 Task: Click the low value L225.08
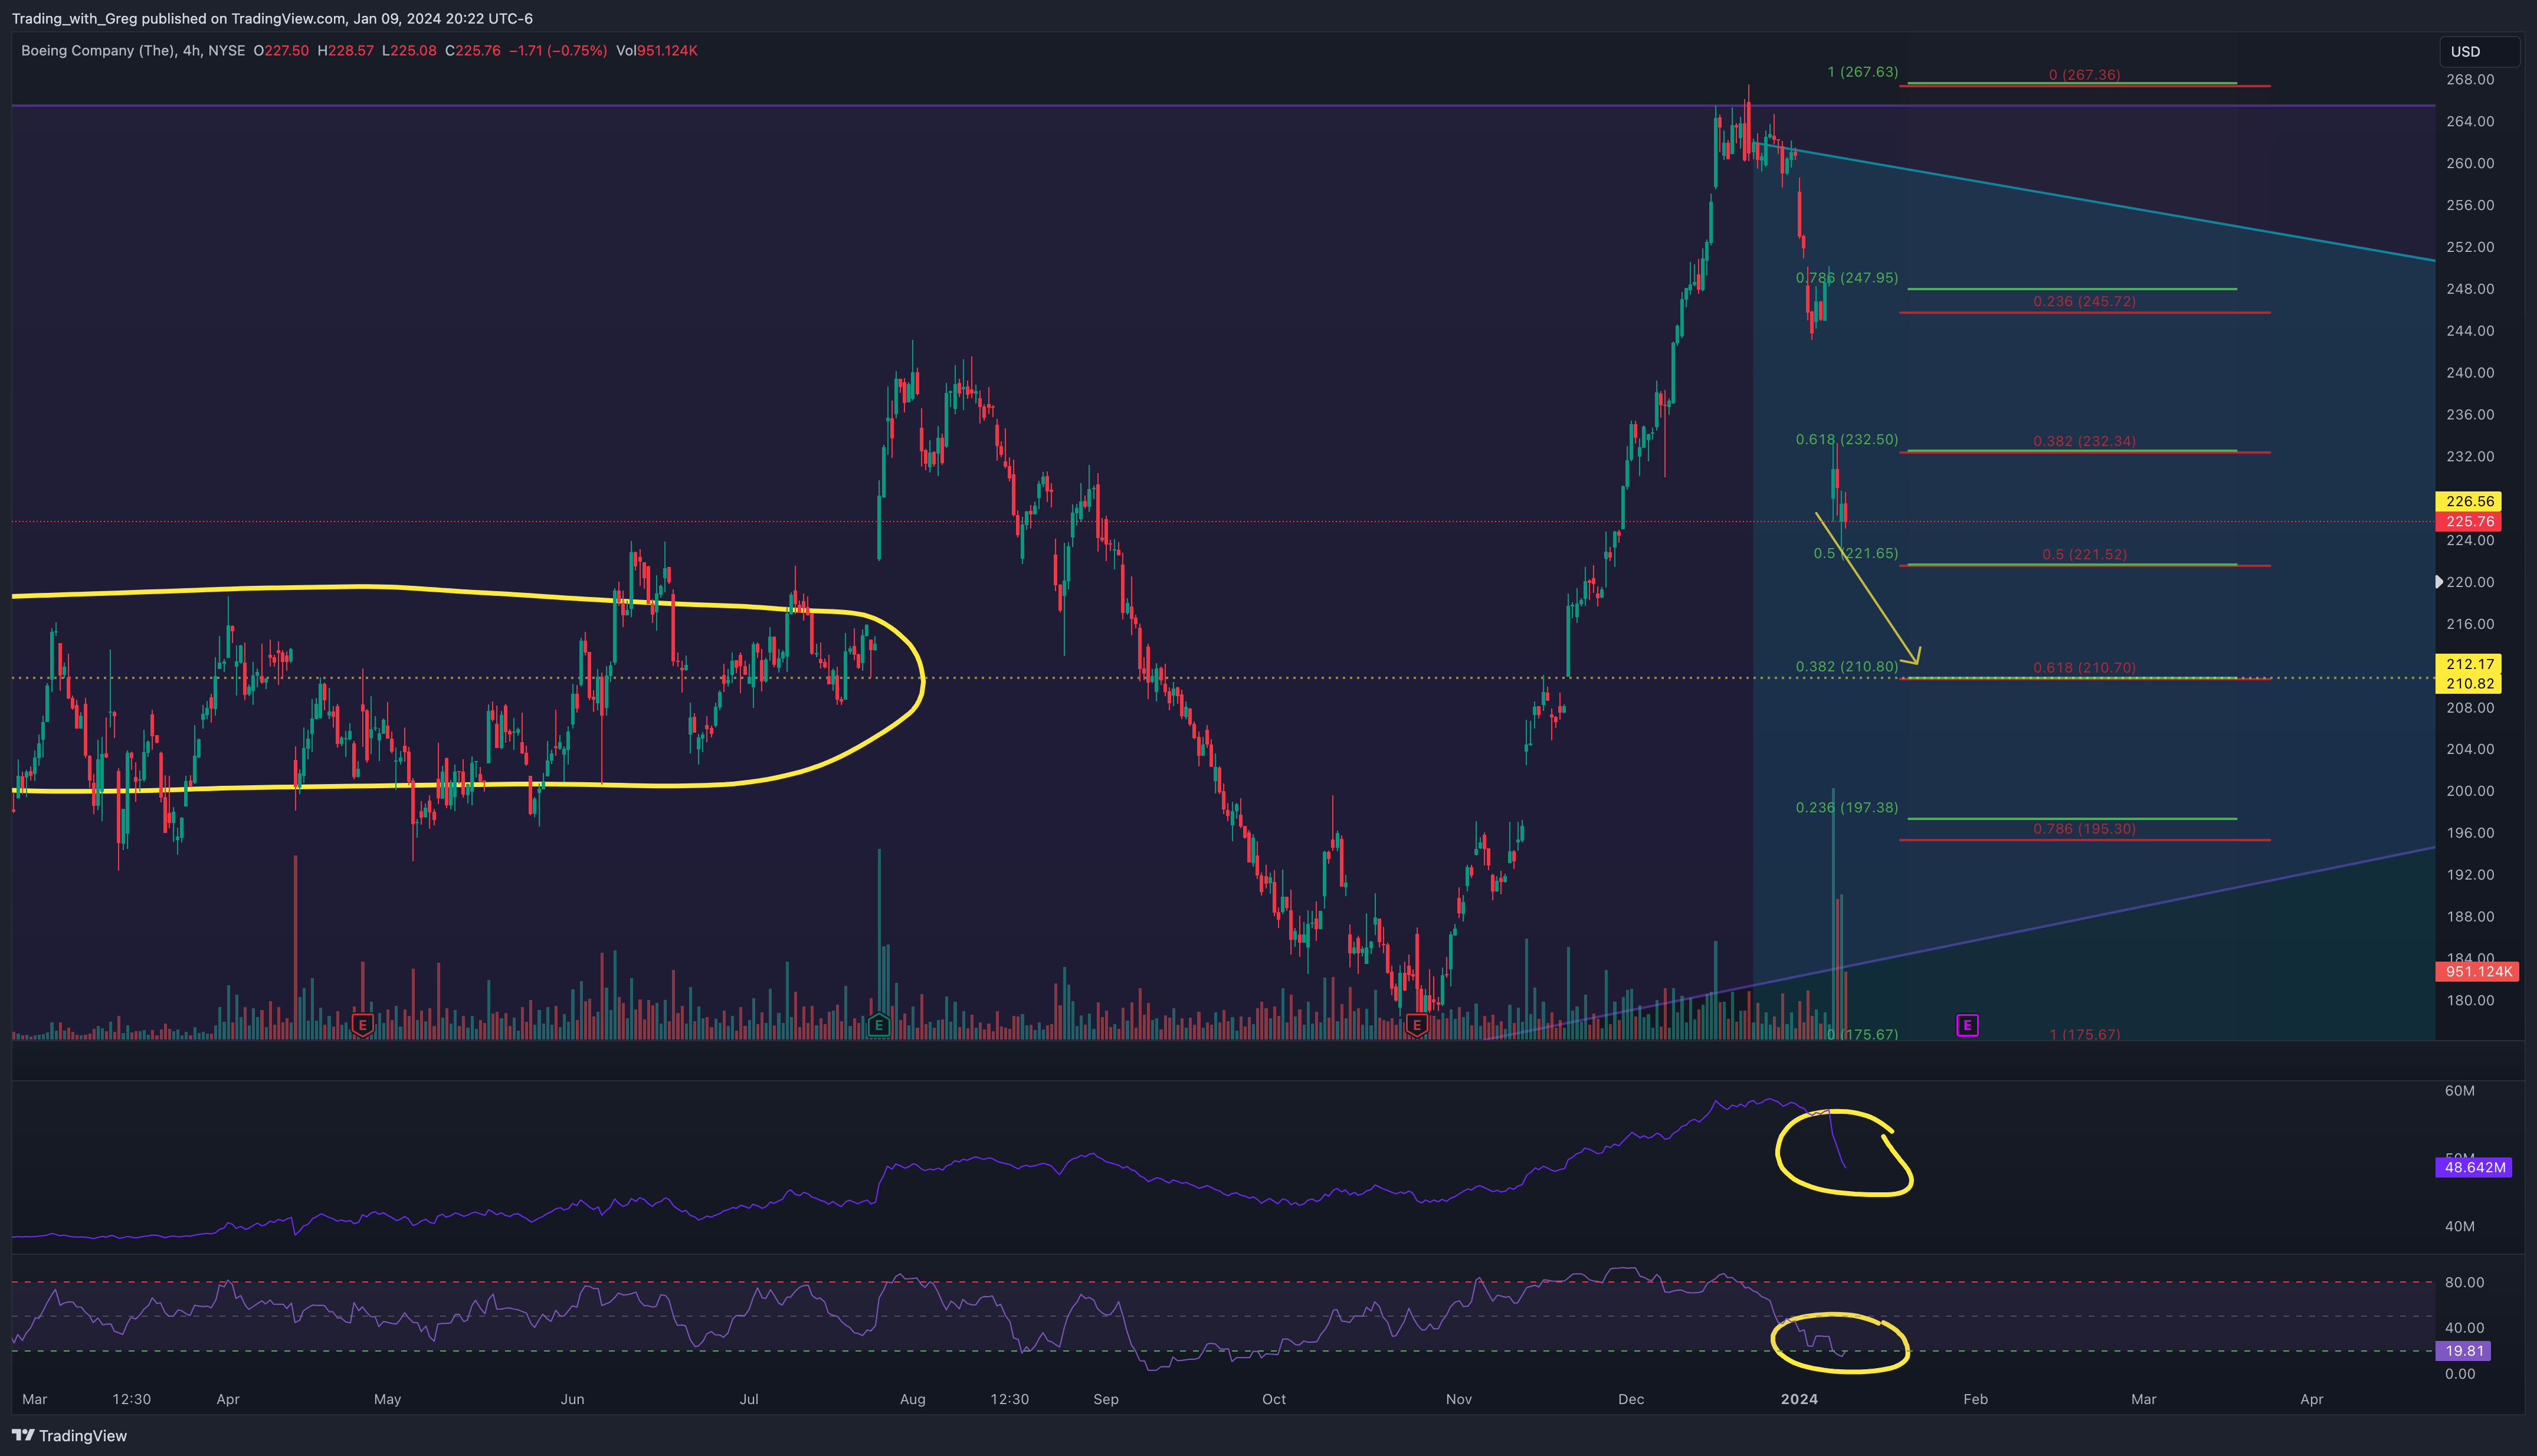pos(409,51)
